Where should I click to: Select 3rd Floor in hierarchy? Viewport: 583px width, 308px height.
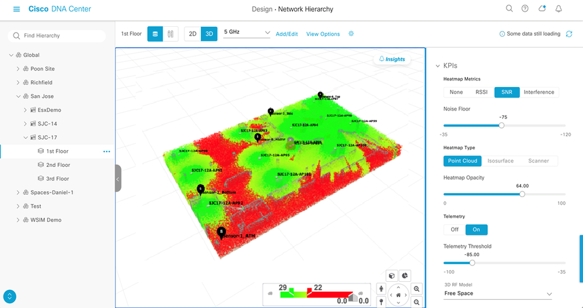click(58, 178)
